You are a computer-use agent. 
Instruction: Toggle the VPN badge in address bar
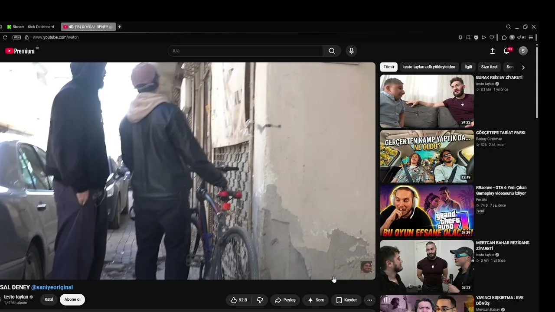point(16,37)
